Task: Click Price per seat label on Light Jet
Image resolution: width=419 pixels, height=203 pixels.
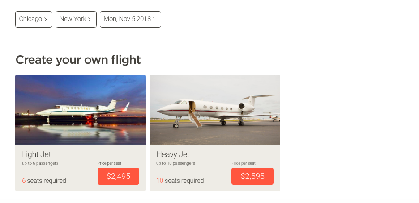Action: click(x=109, y=163)
